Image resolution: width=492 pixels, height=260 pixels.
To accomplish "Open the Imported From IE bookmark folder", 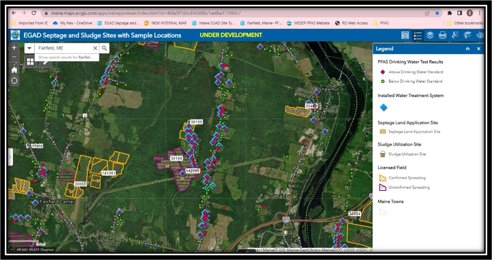I will tap(30, 23).
